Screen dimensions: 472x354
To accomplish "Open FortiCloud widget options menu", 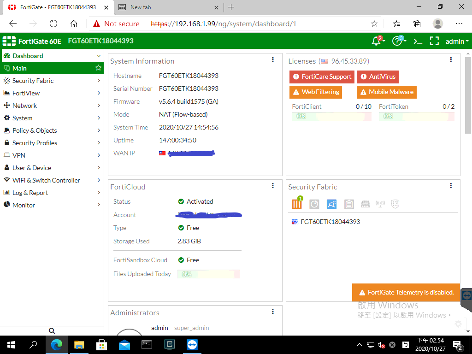I will [x=273, y=186].
